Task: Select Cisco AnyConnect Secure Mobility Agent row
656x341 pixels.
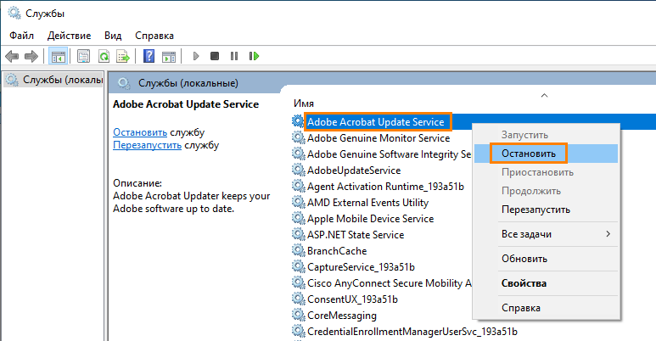Action: click(389, 282)
